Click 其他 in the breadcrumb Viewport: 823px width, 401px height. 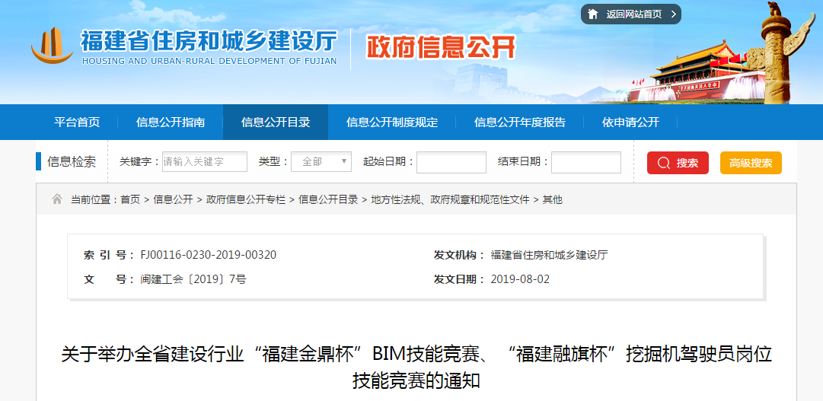tap(552, 199)
